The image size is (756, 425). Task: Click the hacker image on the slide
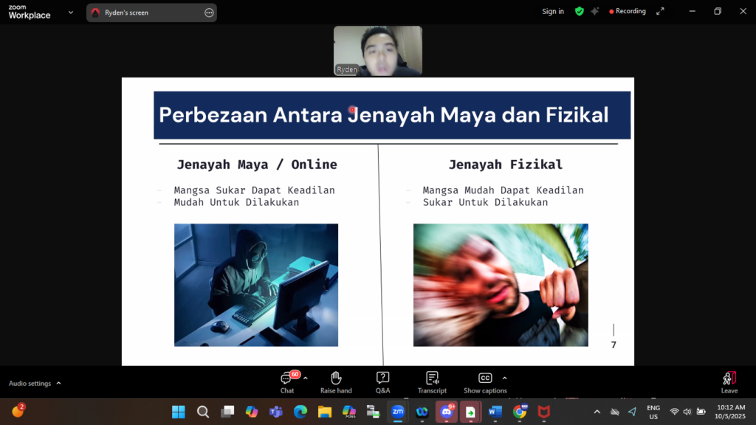coord(256,285)
